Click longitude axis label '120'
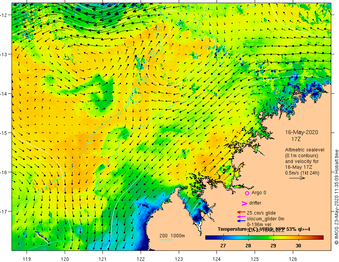The height and width of the screenshot is (262, 339). [x=65, y=259]
